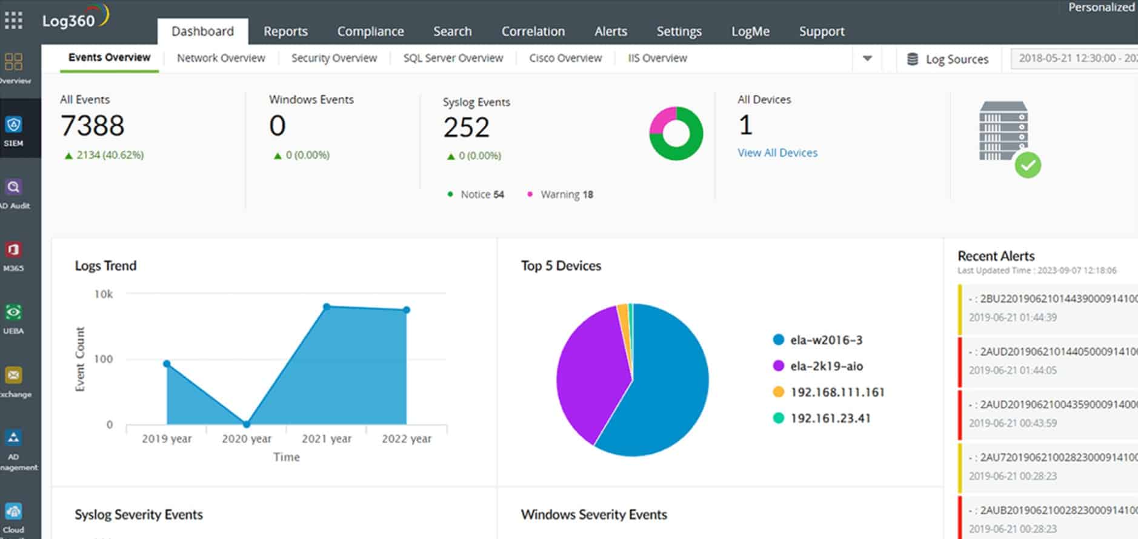Open the Cloud sidebar module

(14, 514)
